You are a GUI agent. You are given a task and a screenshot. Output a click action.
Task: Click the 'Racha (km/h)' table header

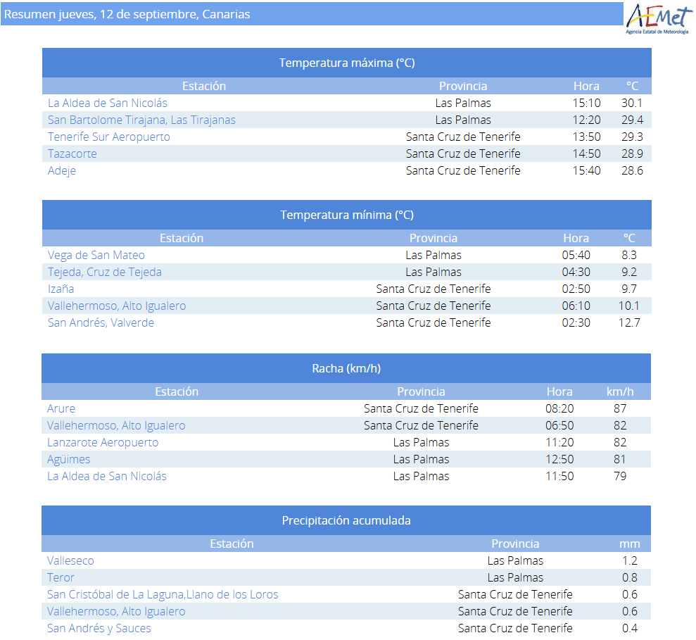[346, 369]
